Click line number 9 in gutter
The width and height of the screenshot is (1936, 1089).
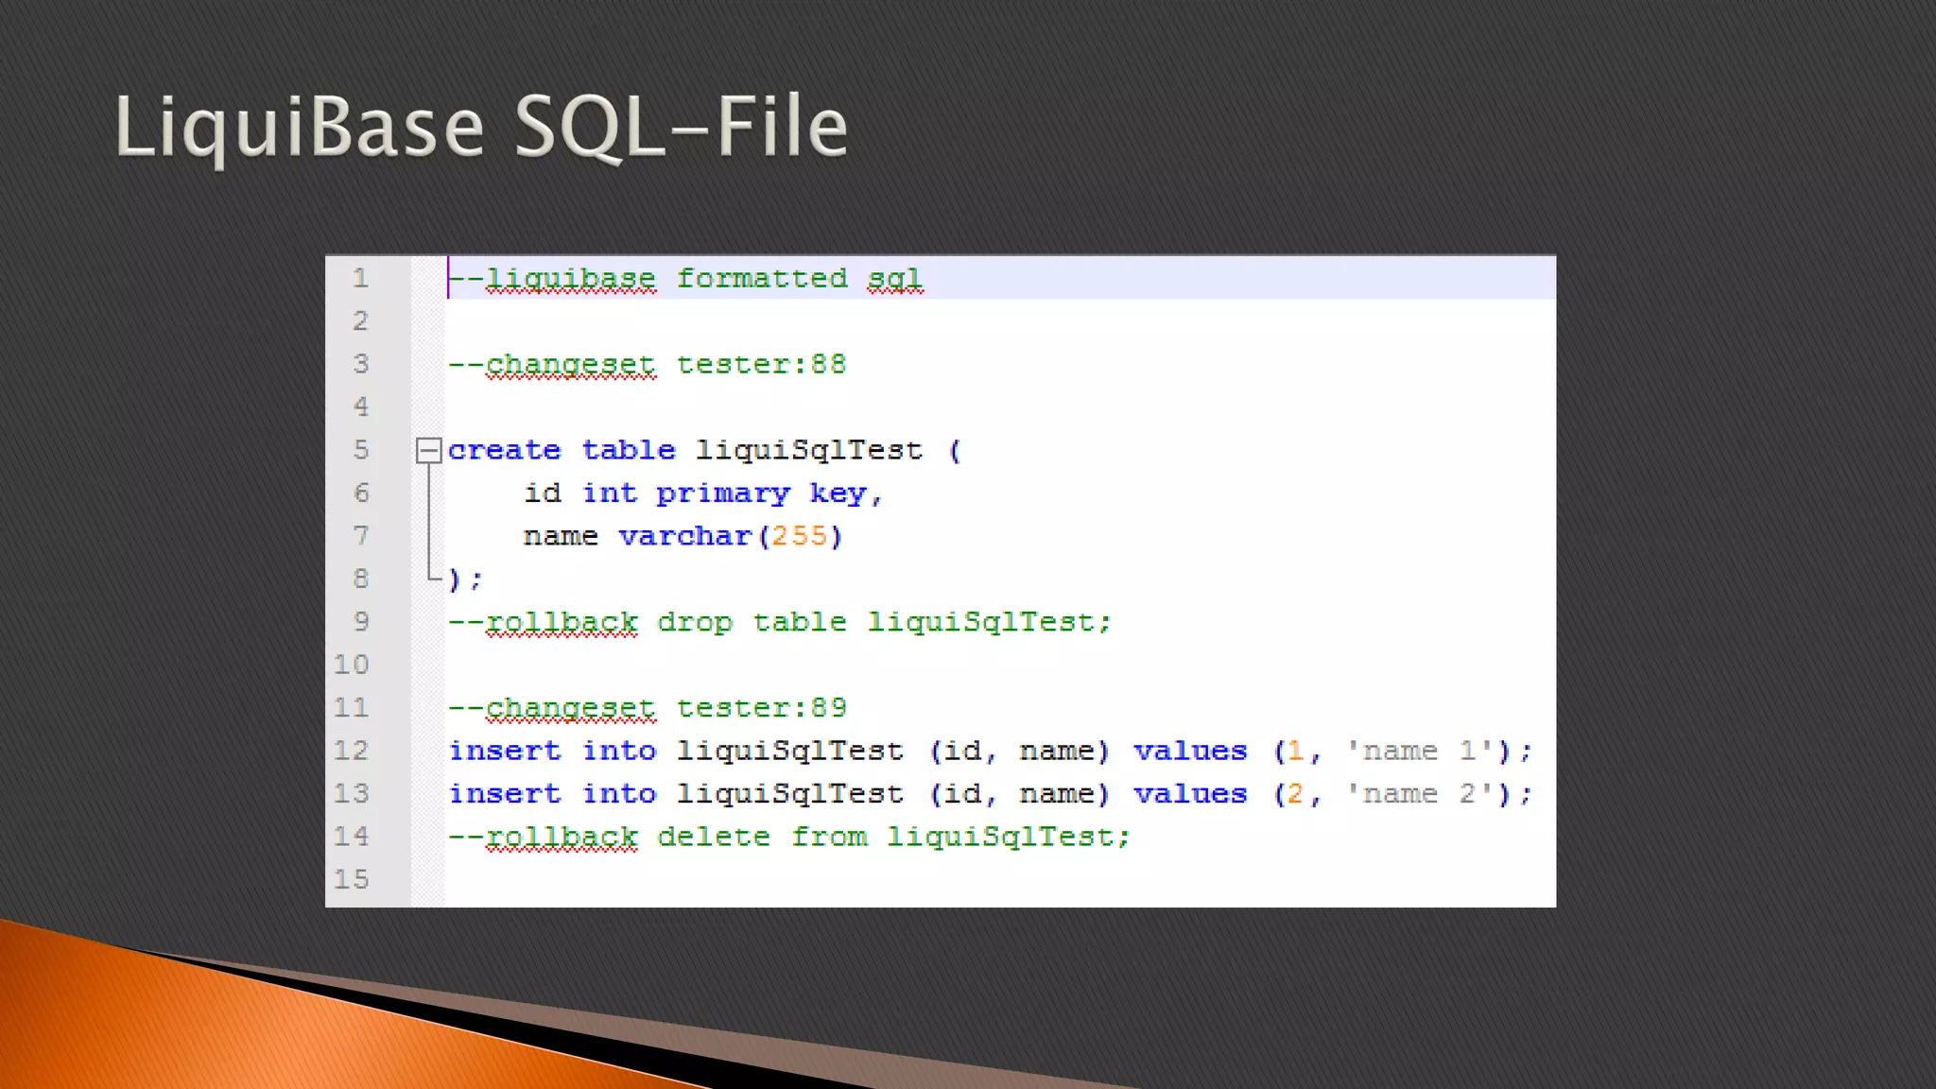pos(360,622)
